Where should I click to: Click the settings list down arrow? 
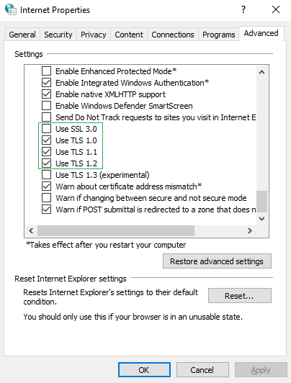pos(262,219)
